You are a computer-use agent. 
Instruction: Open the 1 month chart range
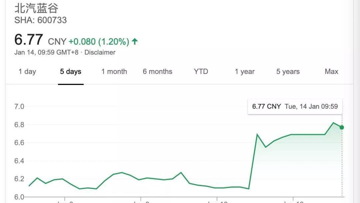coord(114,71)
